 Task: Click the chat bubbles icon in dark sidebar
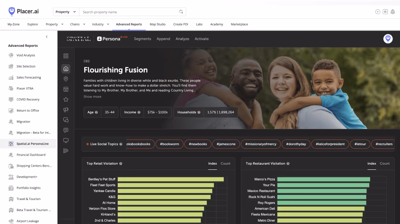(x=66, y=120)
